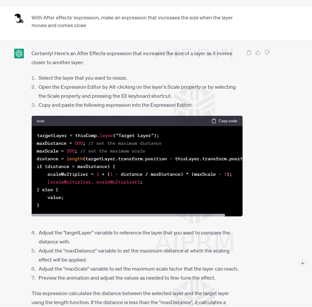Place cursor on the maxScale = 200 line
Viewport: 312px width, 307px height.
coord(91,151)
